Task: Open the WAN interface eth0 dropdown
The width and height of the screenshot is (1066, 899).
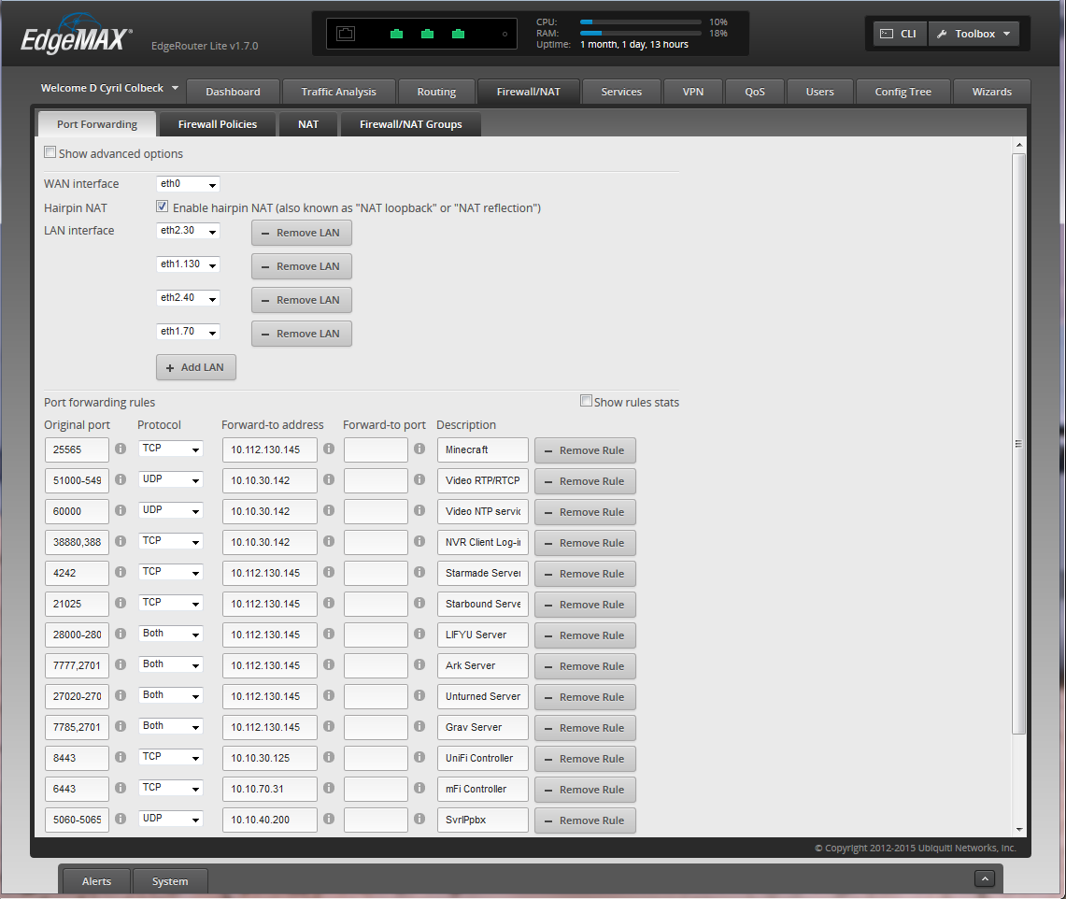Action: point(188,184)
